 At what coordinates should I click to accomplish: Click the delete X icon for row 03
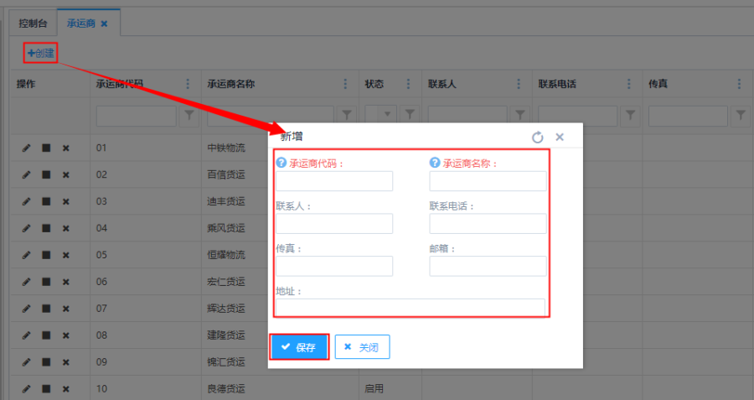pos(66,202)
